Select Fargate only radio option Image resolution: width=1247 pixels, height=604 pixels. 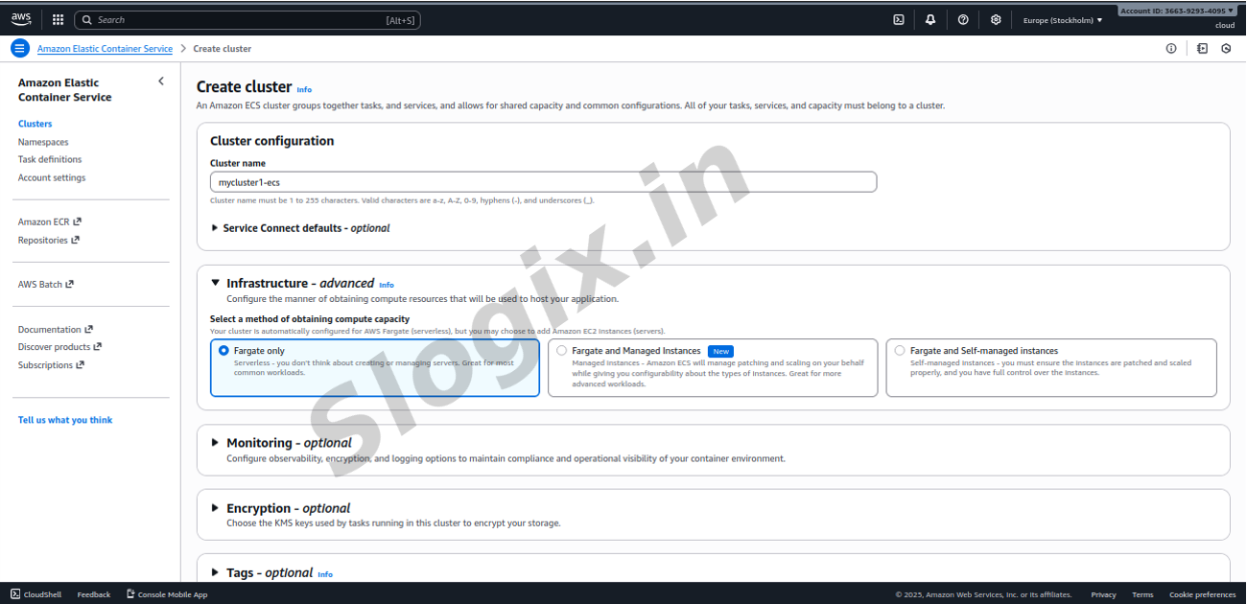(224, 351)
